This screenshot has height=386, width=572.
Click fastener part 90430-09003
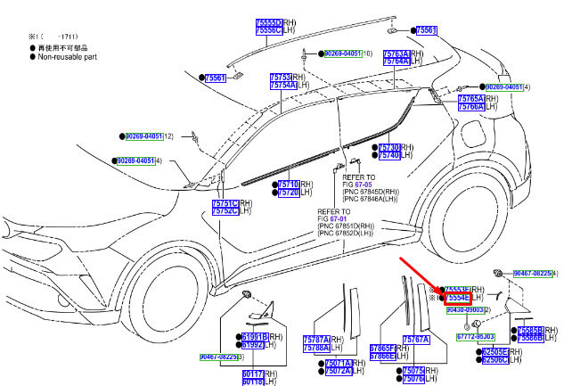pos(465,309)
